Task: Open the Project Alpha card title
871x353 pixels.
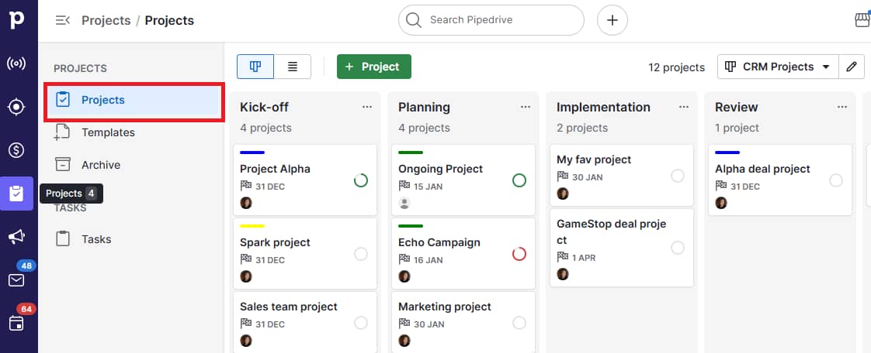Action: 275,169
